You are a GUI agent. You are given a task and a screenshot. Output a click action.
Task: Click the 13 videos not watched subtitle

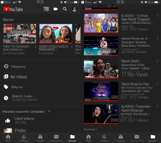coord(24,100)
